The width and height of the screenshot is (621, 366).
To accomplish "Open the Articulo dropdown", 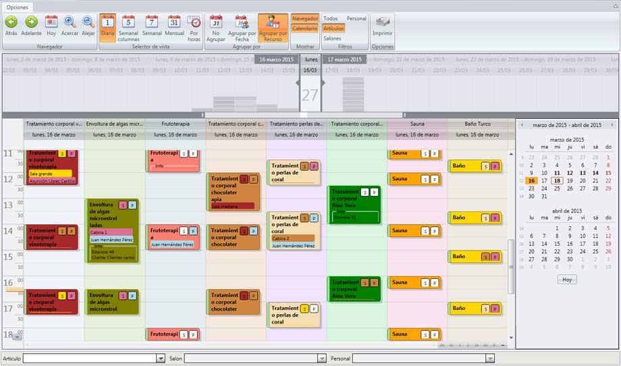I will coord(161,359).
